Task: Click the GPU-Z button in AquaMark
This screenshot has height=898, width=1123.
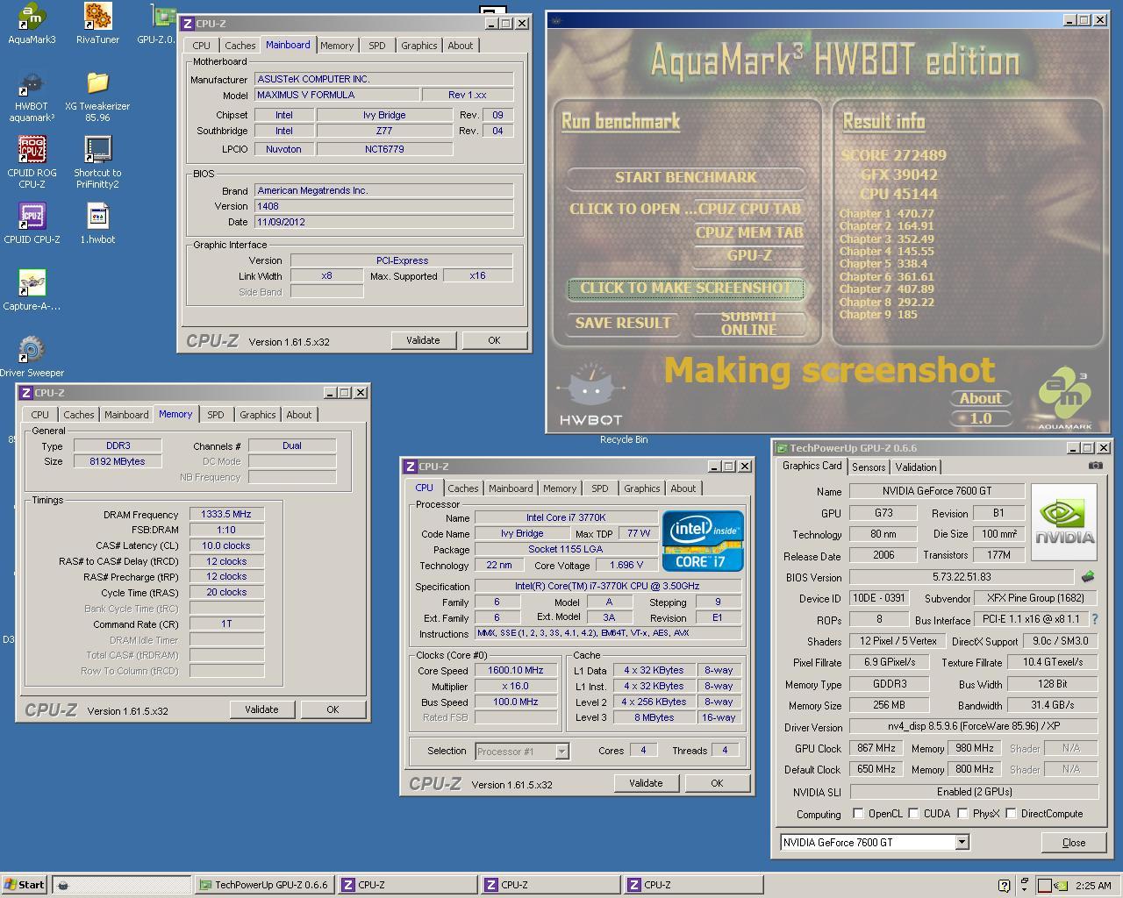Action: point(748,255)
